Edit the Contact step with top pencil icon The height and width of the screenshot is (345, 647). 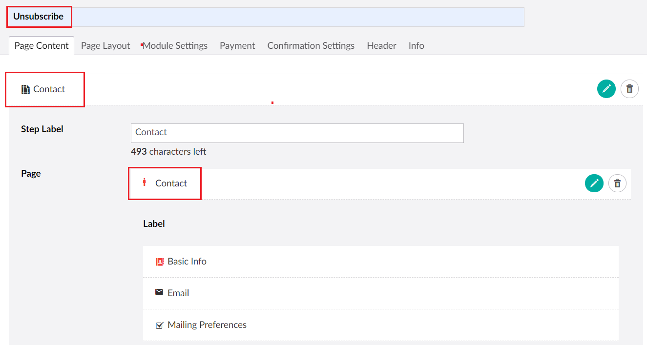point(606,89)
